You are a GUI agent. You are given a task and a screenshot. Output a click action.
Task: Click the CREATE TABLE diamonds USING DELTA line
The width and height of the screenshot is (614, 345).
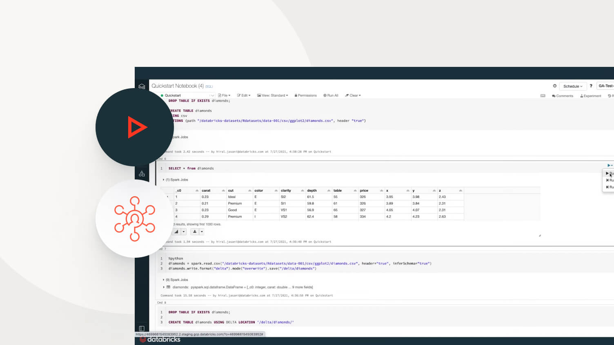pos(231,322)
